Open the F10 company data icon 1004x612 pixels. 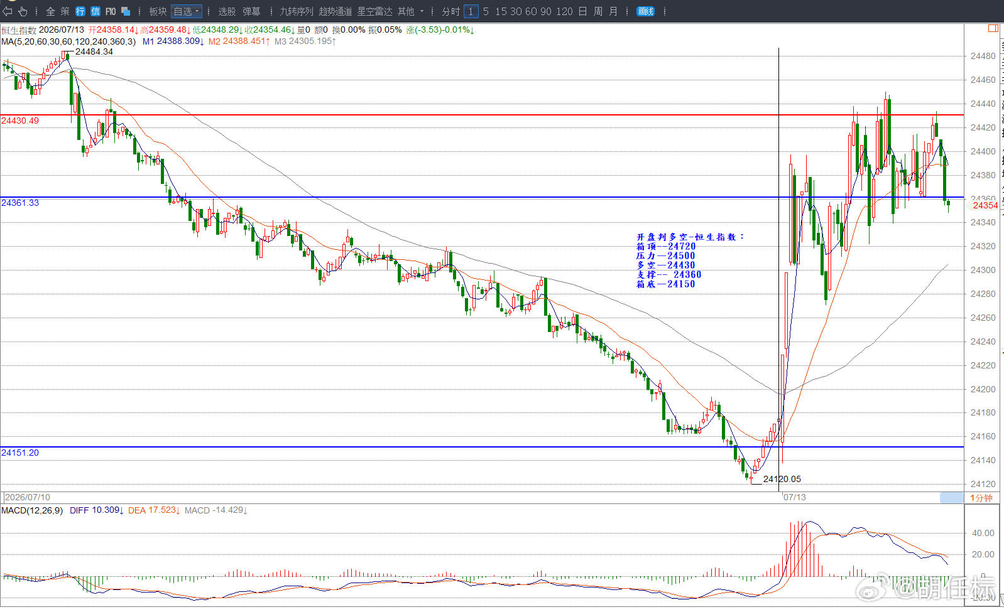coord(111,11)
